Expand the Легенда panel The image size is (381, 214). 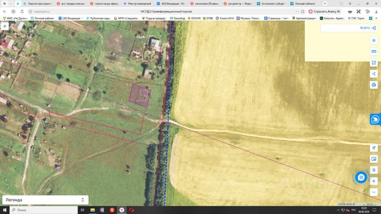click(45, 200)
